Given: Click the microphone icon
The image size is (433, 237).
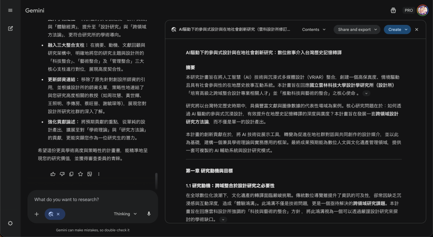Looking at the screenshot, I should click(149, 214).
